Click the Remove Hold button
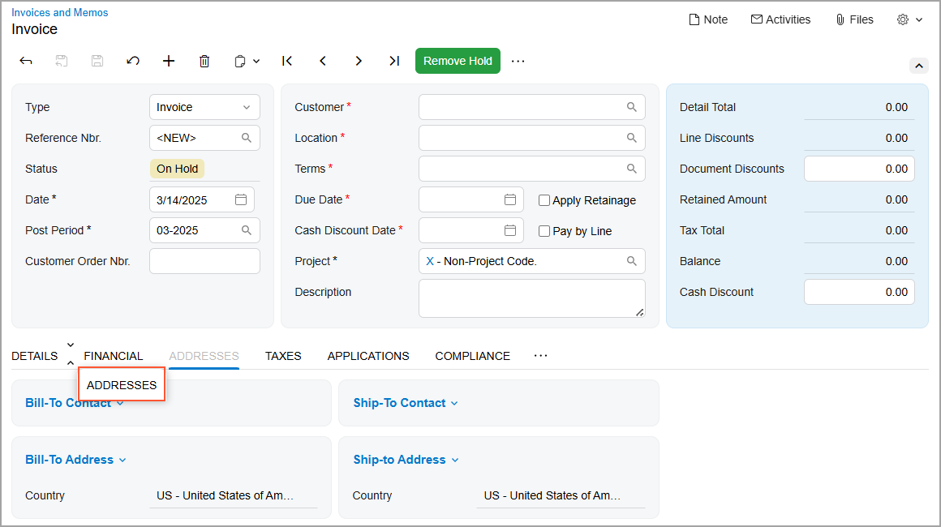Screen dimensions: 941x527 point(458,61)
